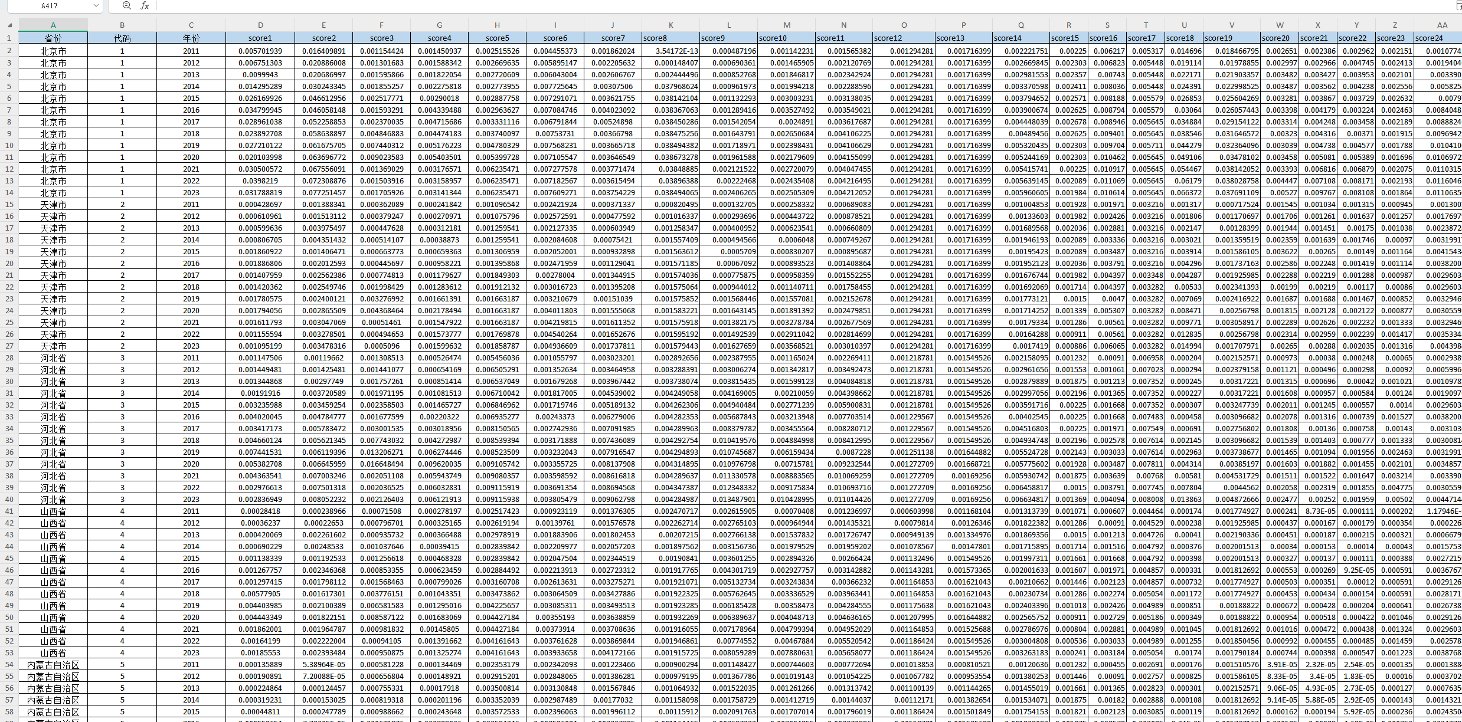Select row 54 header
The height and width of the screenshot is (722, 1462).
[x=9, y=664]
